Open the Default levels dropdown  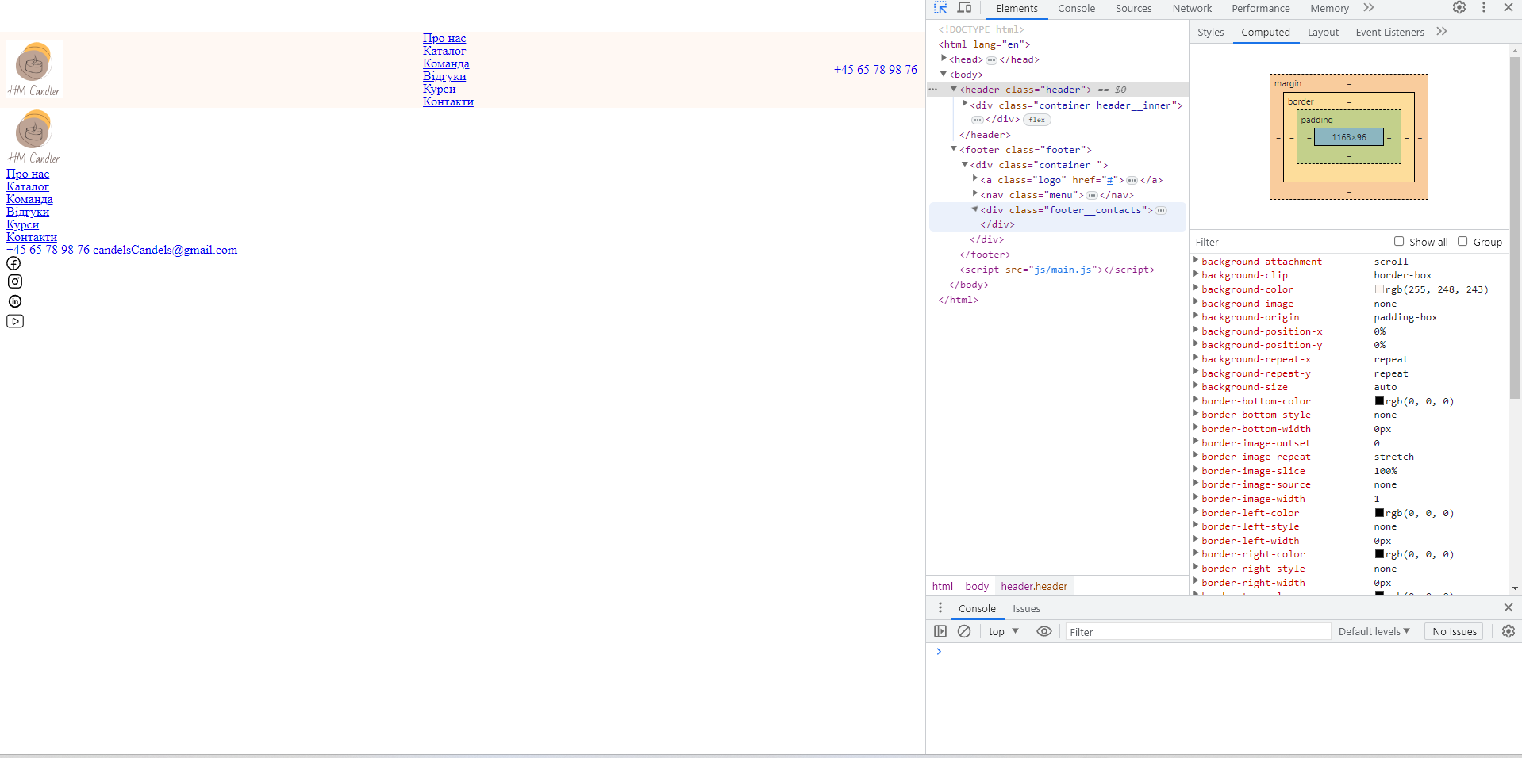point(1374,631)
